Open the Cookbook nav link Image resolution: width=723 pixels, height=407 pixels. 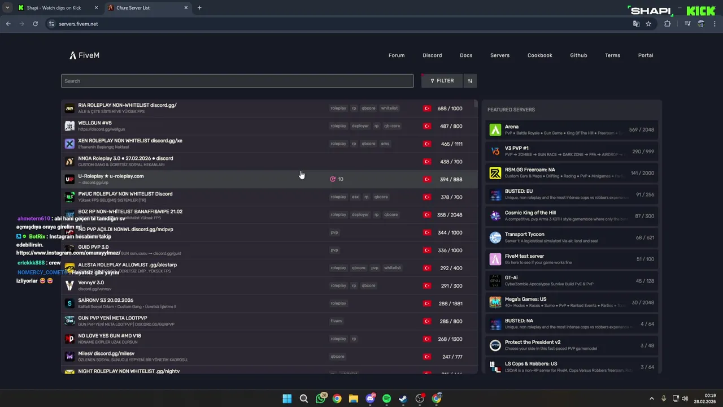[x=540, y=55]
